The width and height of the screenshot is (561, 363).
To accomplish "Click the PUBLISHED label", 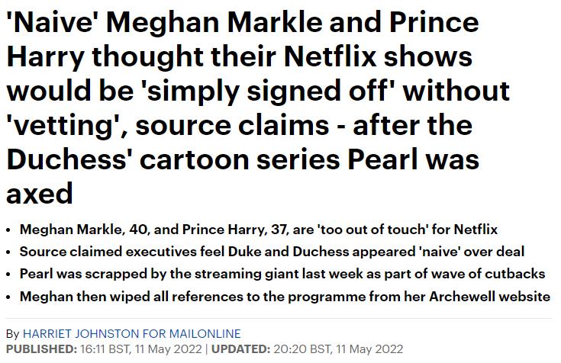I will coord(41,349).
